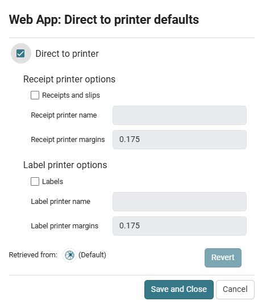Click the Receipt printer name field
Viewport: 262px width, 305px height.
(180, 115)
